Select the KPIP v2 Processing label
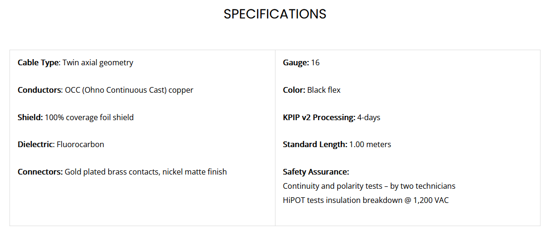The width and height of the screenshot is (550, 237). click(319, 117)
